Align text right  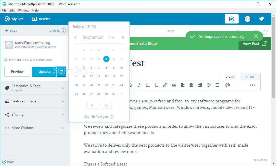(200, 85)
